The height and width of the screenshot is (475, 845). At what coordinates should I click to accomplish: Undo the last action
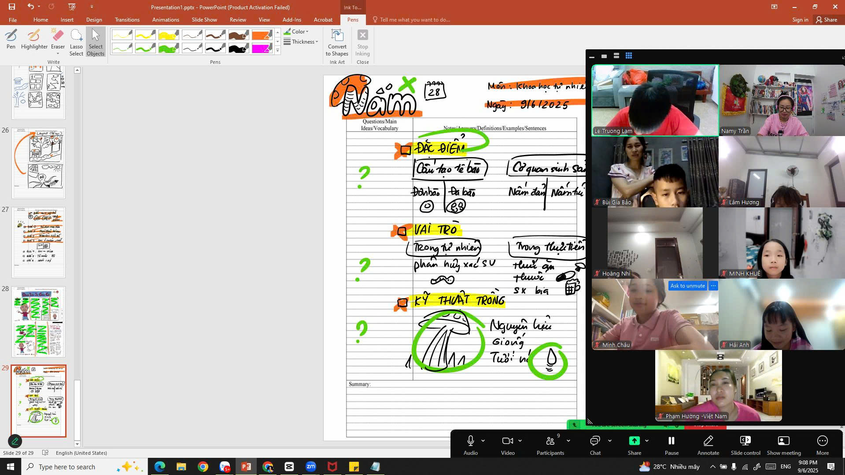pos(30,7)
